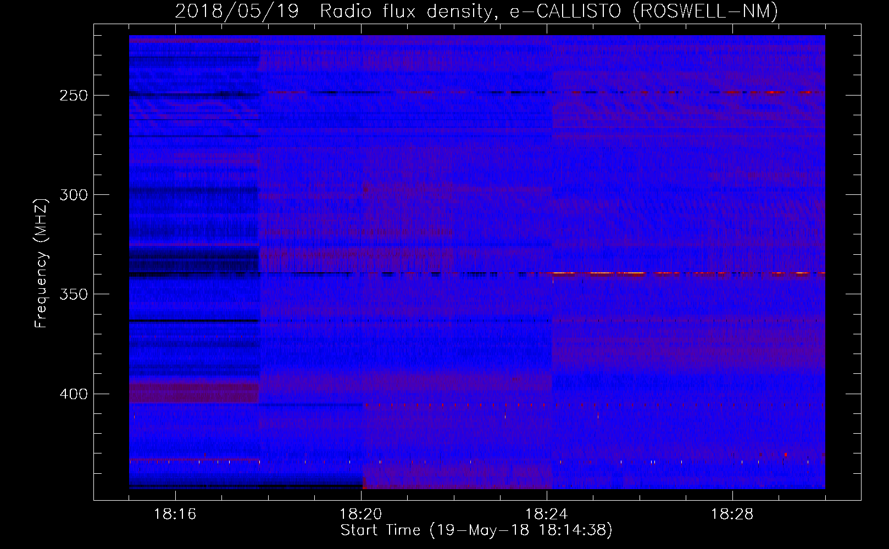Image resolution: width=889 pixels, height=549 pixels.
Task: Click the 'Start Time (19-May-18 18:14:38)' axis label
Action: 476,530
